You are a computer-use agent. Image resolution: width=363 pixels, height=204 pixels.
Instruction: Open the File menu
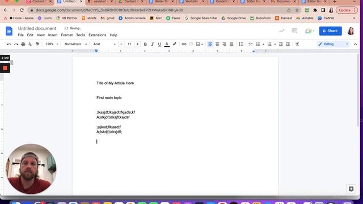(20, 35)
